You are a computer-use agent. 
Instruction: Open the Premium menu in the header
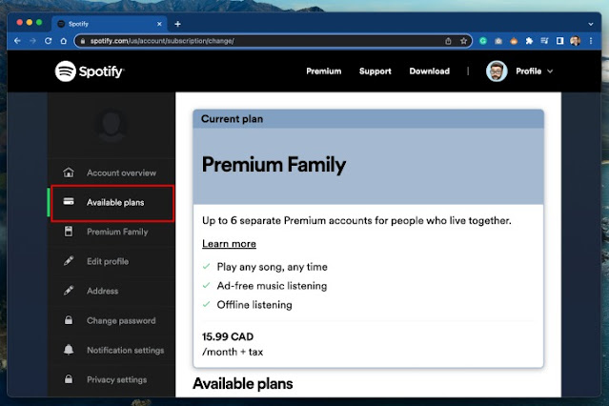pos(323,71)
